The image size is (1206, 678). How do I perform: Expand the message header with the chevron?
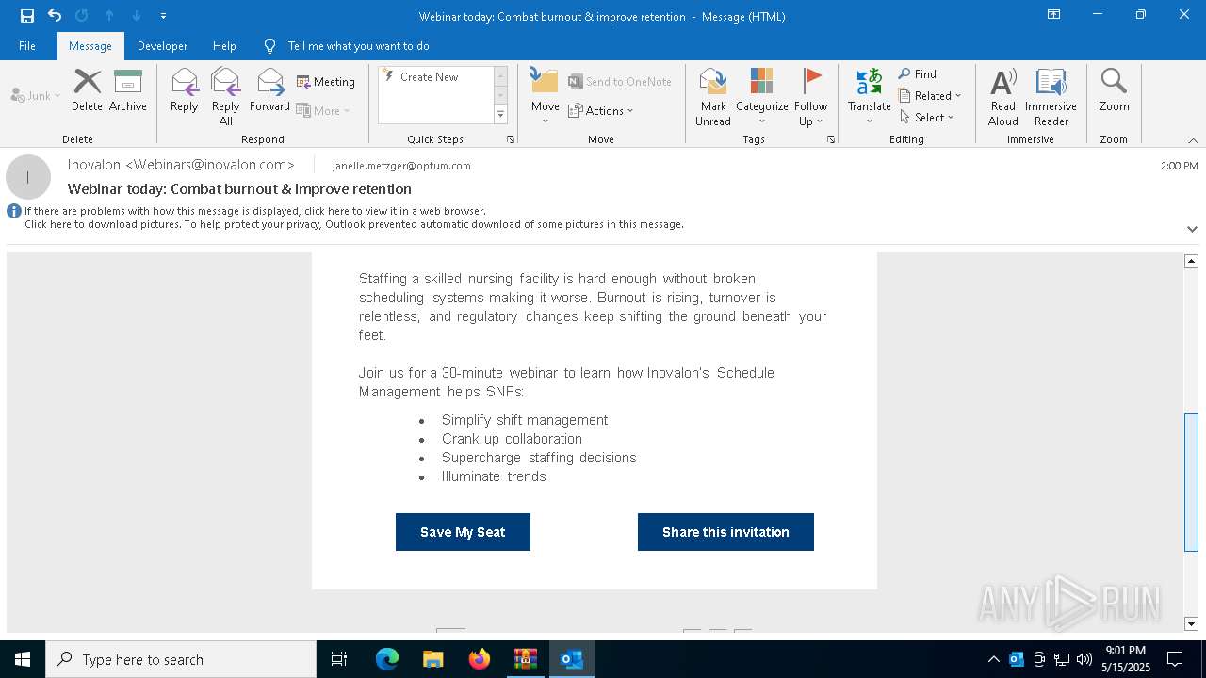point(1192,229)
